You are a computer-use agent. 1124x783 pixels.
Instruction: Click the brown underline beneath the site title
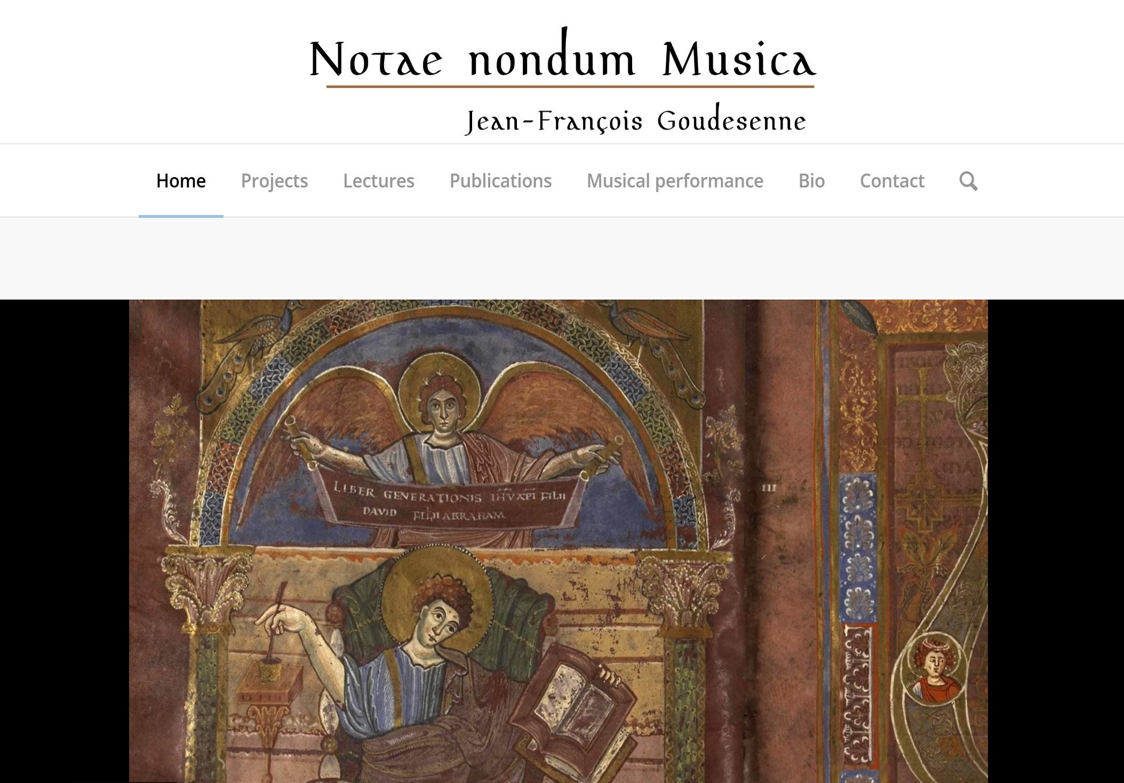570,86
